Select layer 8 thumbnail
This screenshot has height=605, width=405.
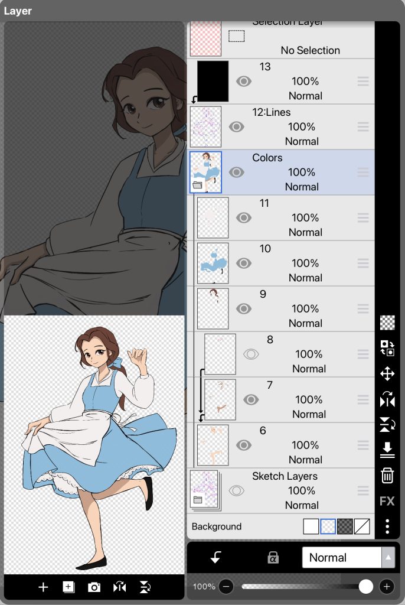[x=220, y=354]
